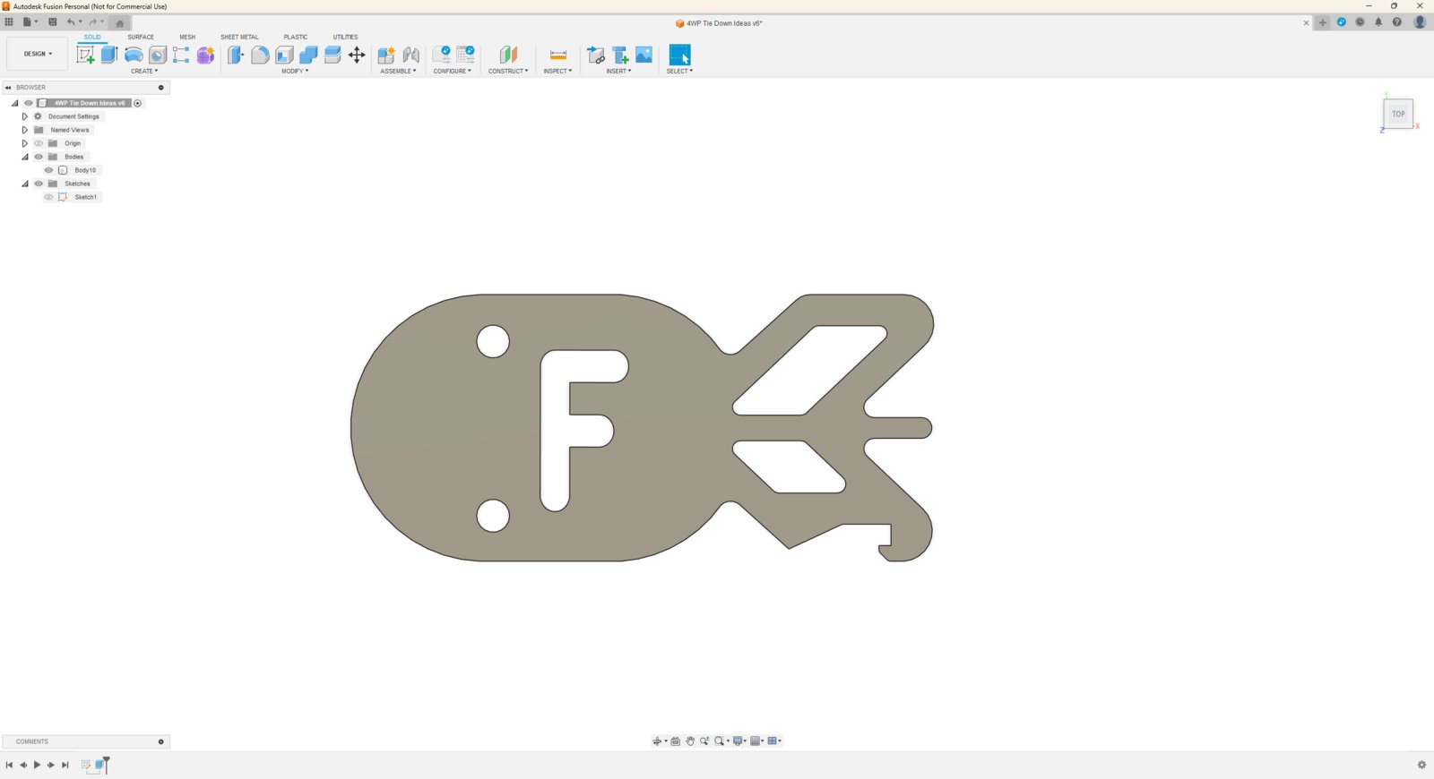Open the notifications bell icon
Screen dimensions: 1434x779
pos(1378,22)
